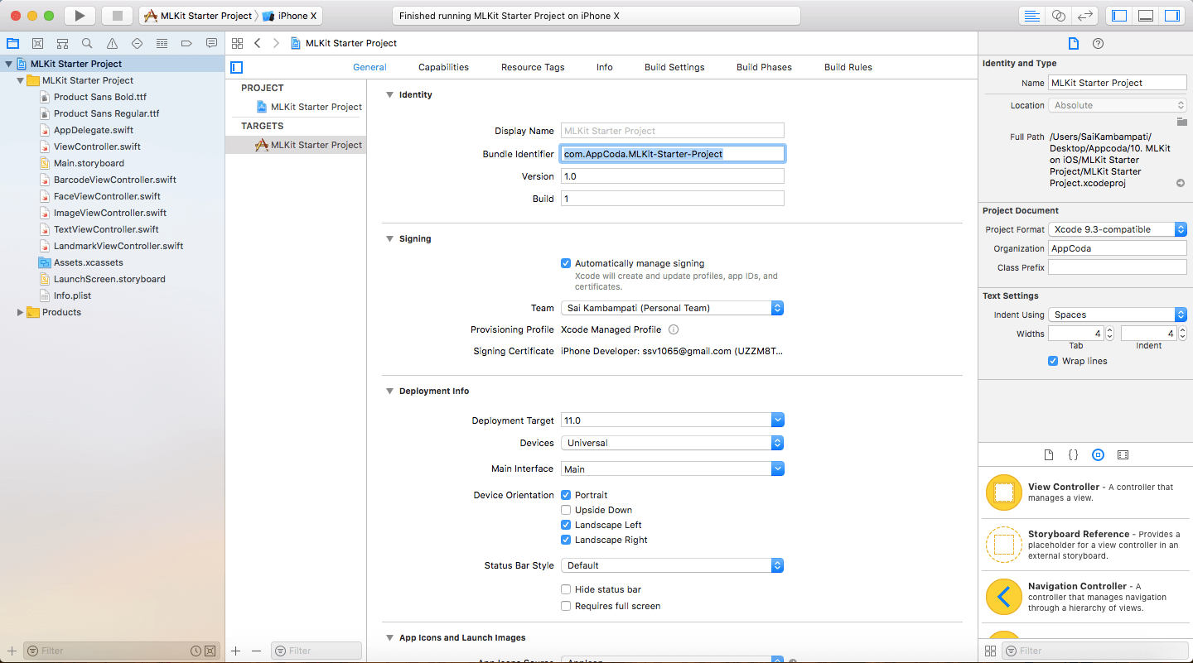Open the Capabilities tab
This screenshot has width=1193, height=663.
443,67
